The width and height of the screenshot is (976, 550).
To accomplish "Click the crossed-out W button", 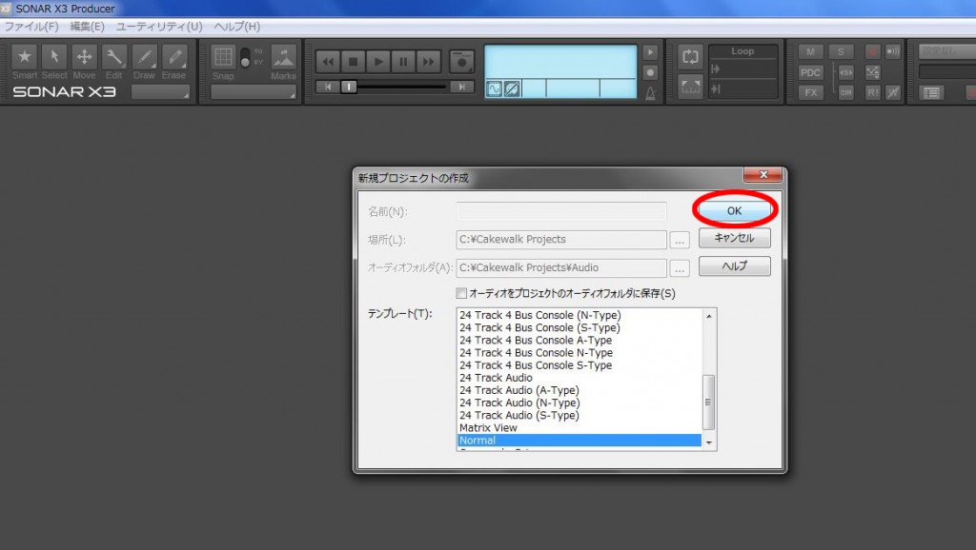I will [893, 92].
